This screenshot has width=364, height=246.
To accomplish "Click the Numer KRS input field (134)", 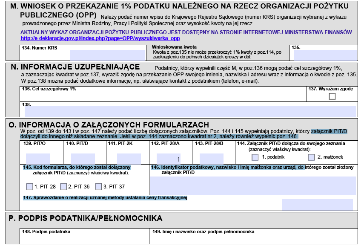I will click(107, 55).
